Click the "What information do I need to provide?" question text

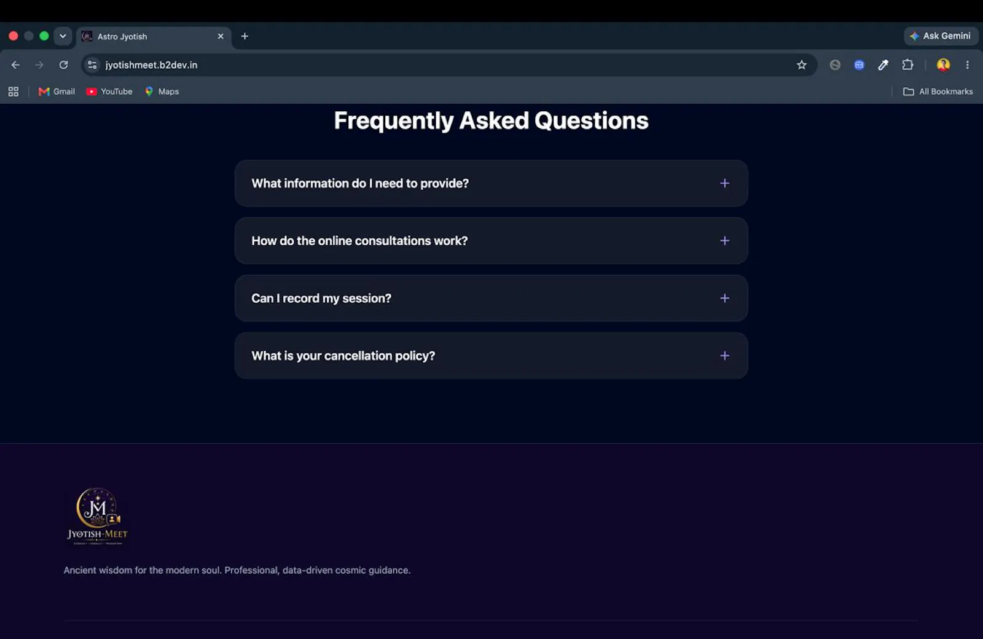[x=360, y=183]
